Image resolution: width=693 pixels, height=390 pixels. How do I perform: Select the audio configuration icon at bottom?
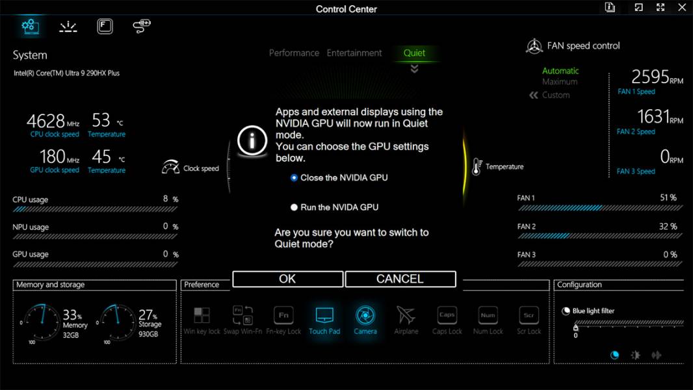coord(657,355)
